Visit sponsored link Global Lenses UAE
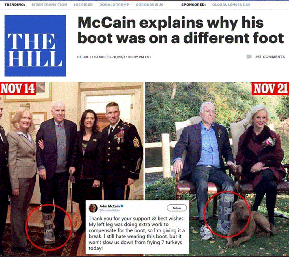The height and width of the screenshot is (257, 289). click(x=231, y=5)
